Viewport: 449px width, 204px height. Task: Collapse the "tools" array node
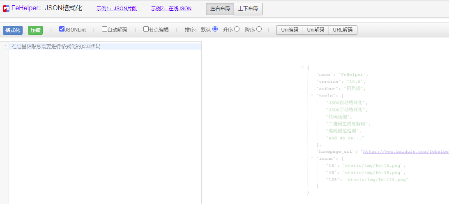312,95
